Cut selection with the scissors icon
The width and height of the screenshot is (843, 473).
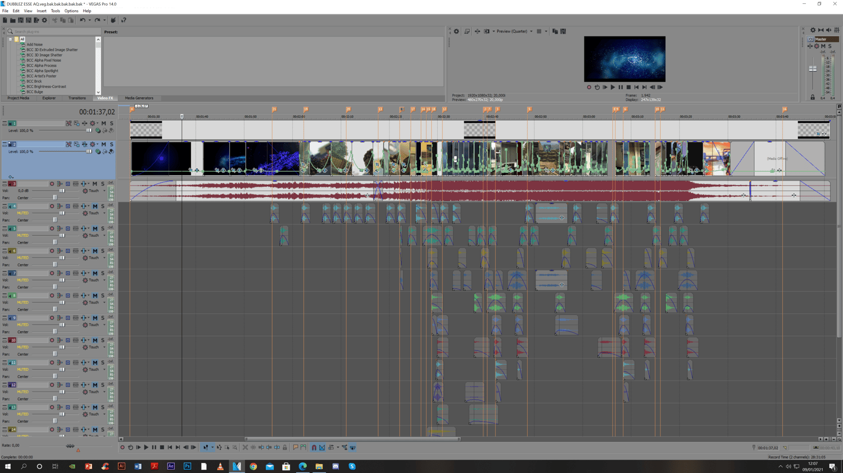click(x=55, y=20)
